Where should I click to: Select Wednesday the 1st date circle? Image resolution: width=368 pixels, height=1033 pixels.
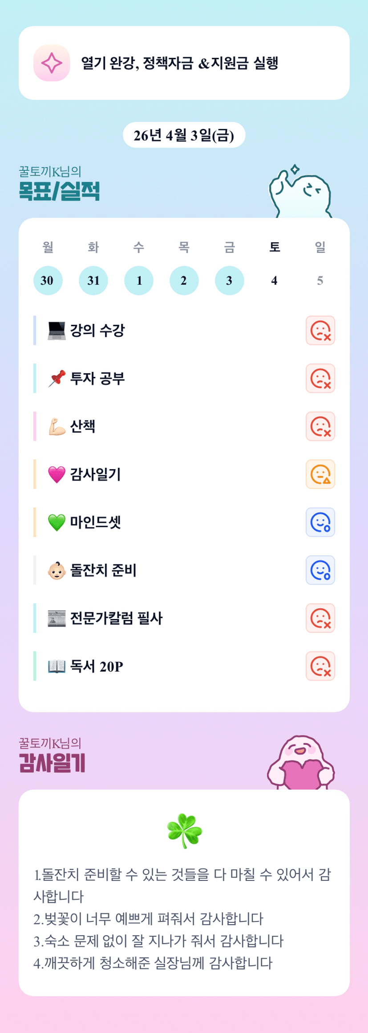[139, 281]
